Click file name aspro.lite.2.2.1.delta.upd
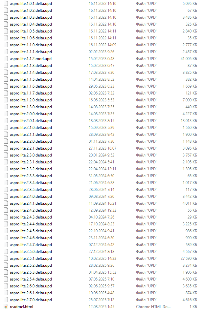Viewport: 203px width, 312px height. pos(31,148)
